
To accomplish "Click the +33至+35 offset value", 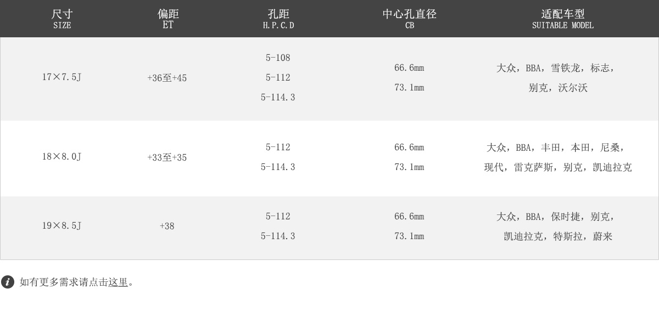I will tap(167, 157).
